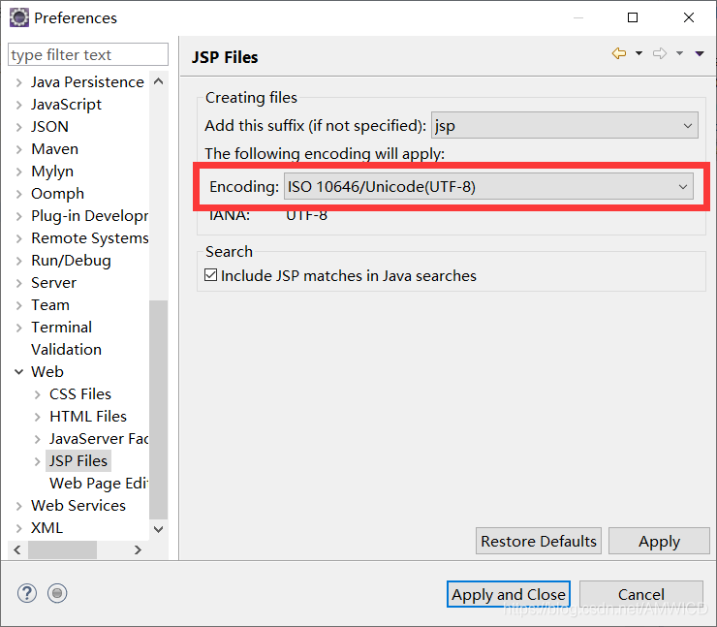Click the Apply button

[659, 541]
